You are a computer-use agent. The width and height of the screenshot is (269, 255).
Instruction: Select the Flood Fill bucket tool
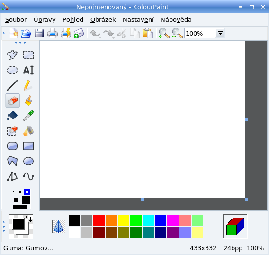[x=12, y=116]
